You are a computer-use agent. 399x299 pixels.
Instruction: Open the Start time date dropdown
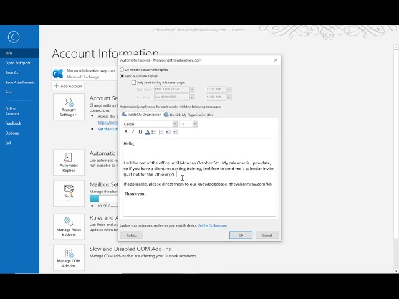192,90
